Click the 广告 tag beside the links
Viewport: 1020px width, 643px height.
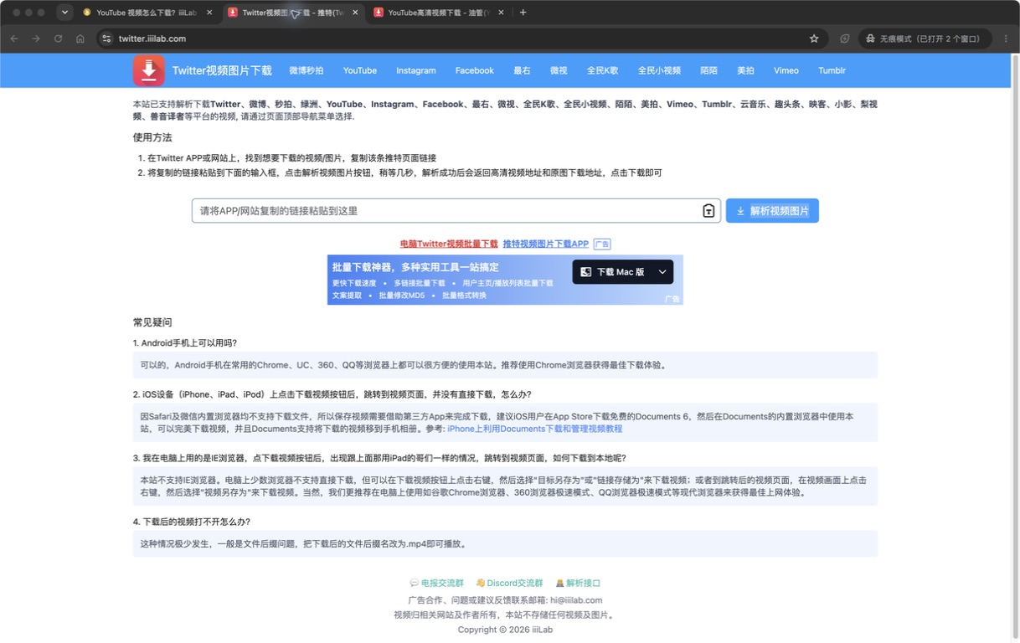pos(602,244)
